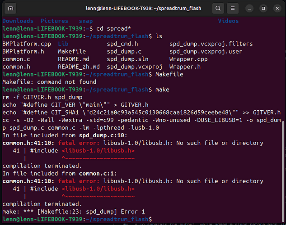
Task: Click the snap directory name
Action: pyautogui.click(x=86, y=21)
